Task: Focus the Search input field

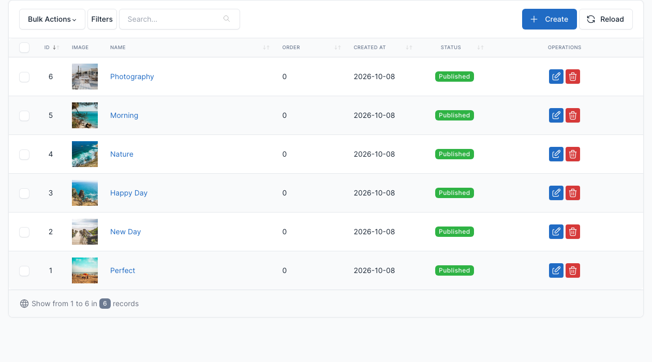Action: click(x=180, y=19)
